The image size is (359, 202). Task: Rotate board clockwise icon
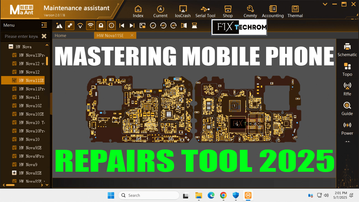(x=174, y=26)
